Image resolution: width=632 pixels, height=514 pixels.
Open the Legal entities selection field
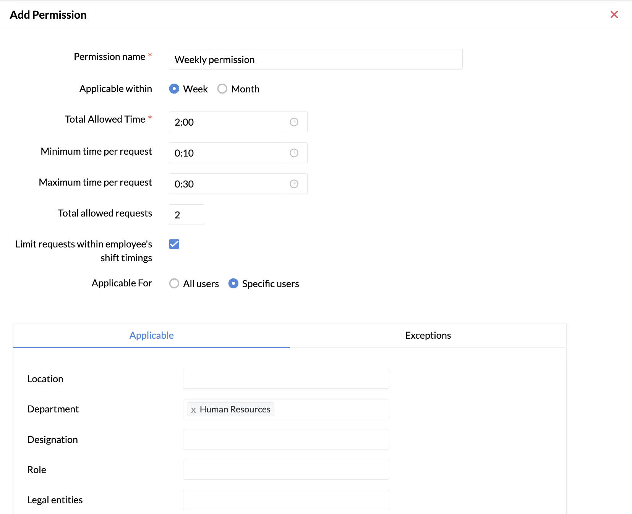point(286,500)
